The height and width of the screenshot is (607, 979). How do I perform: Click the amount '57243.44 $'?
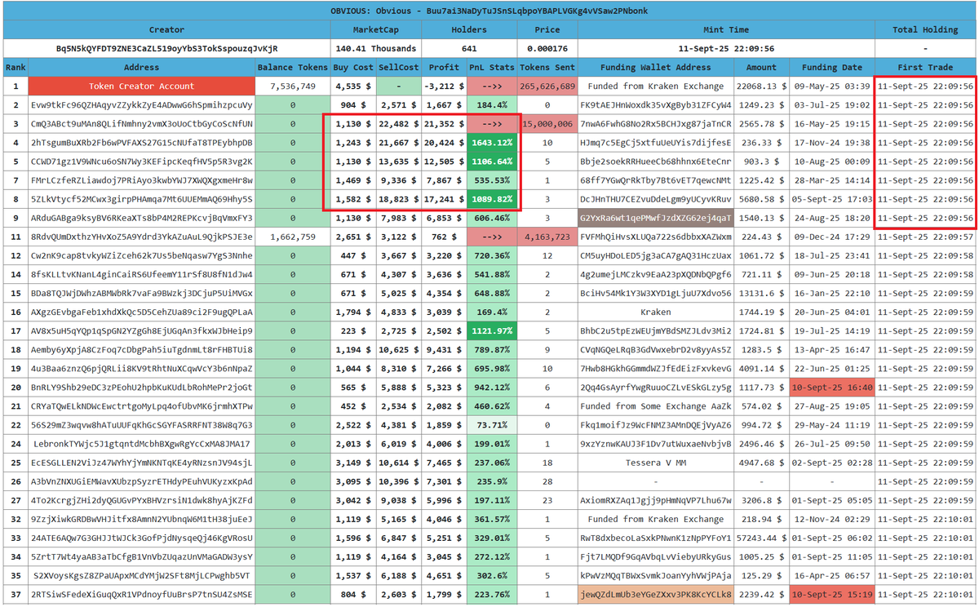tap(761, 538)
